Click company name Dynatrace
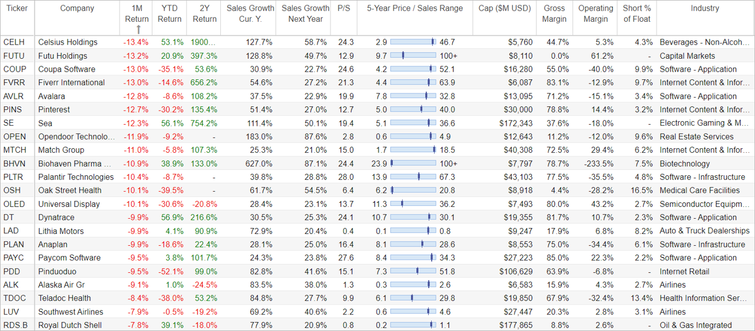The image size is (755, 331). [x=58, y=218]
